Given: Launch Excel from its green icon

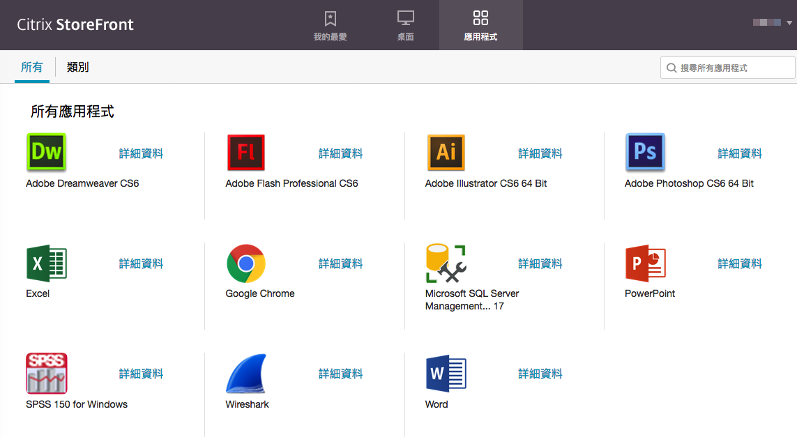Looking at the screenshot, I should click(46, 263).
